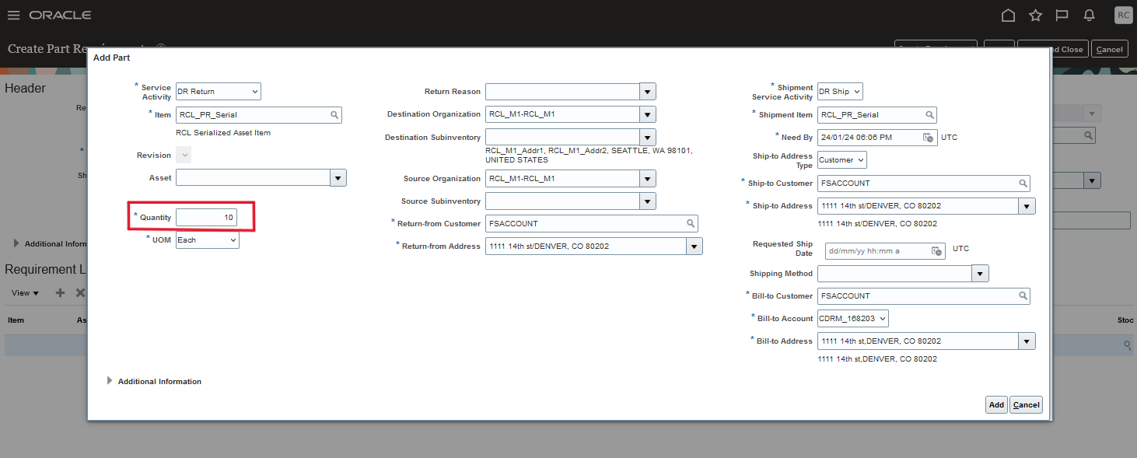The width and height of the screenshot is (1137, 458).
Task: Click the Add Part dialog title
Action: (x=111, y=58)
